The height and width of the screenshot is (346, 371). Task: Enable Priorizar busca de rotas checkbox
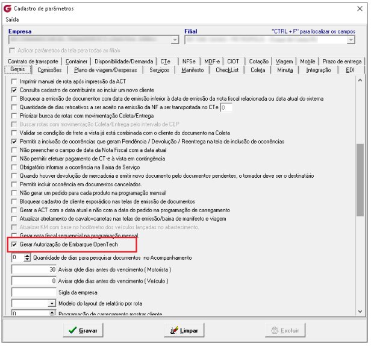click(x=14, y=116)
